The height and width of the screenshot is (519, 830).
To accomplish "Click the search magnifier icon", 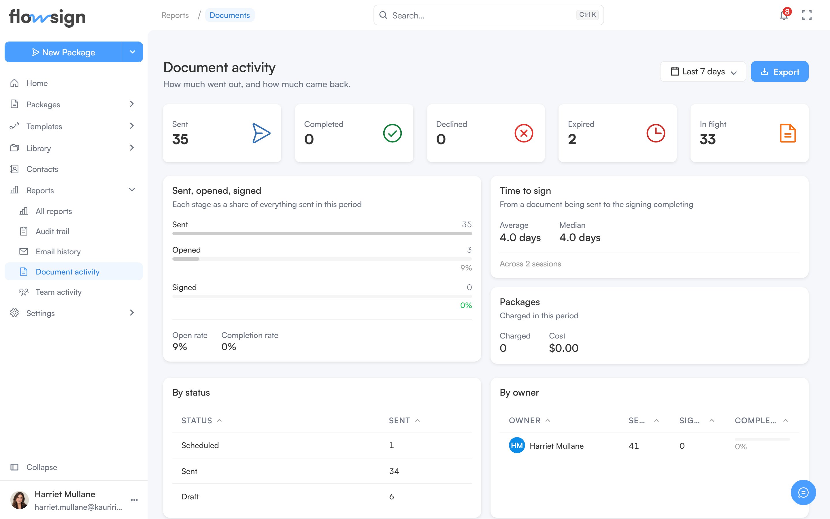I will coord(383,15).
